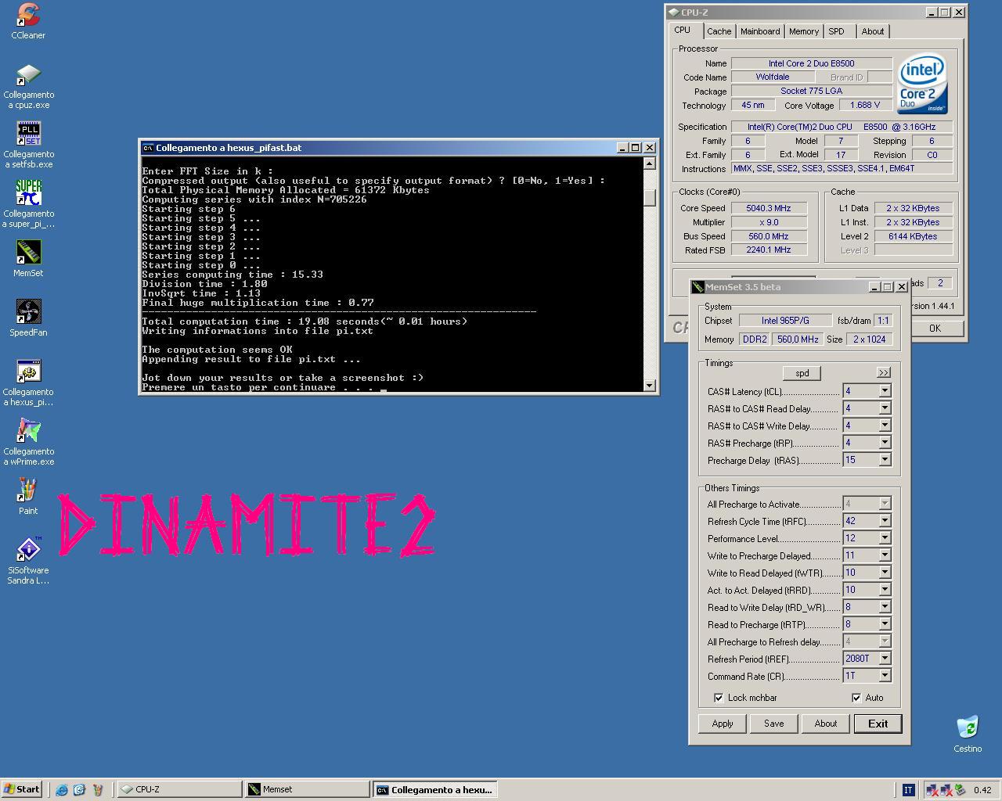Click the Exit button in MemSet

pyautogui.click(x=878, y=724)
